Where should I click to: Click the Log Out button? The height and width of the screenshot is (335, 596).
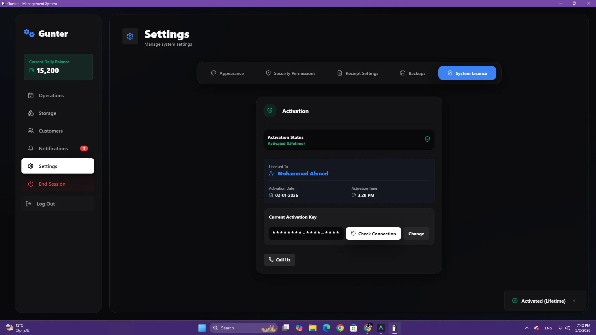[58, 204]
